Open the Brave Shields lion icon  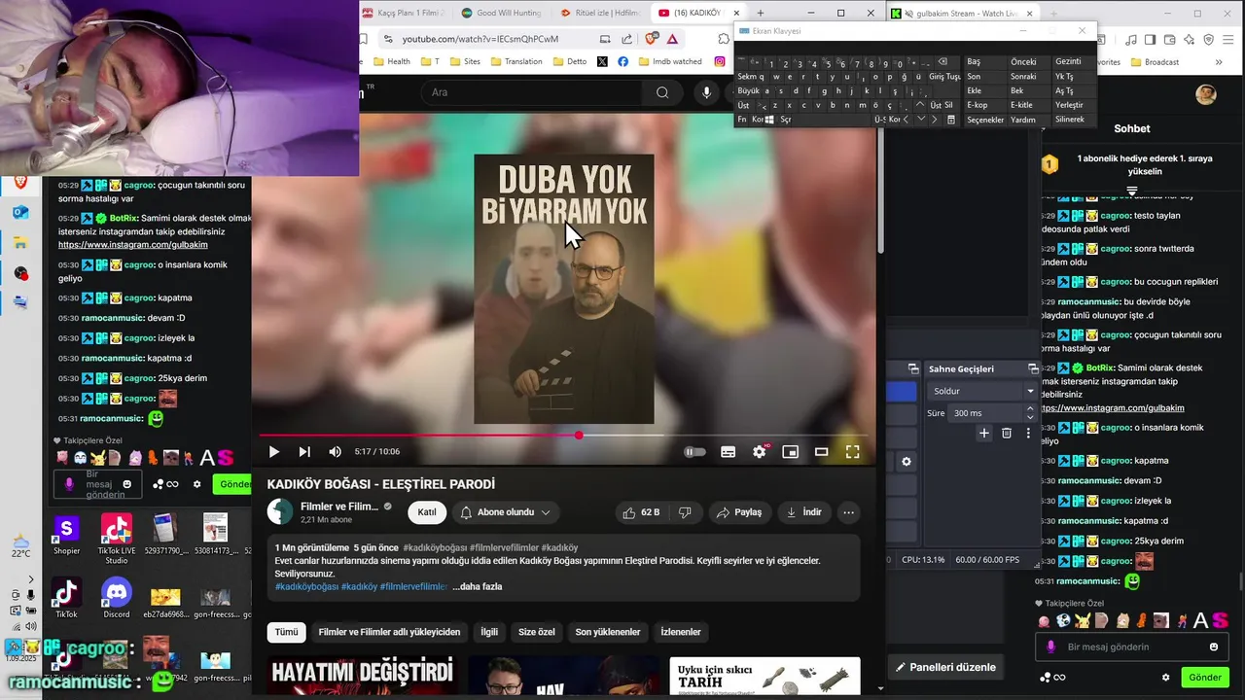pyautogui.click(x=650, y=39)
